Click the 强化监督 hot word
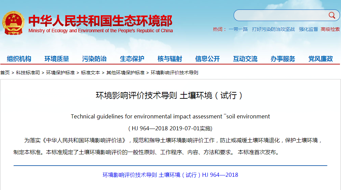Image resolution: width=341 pixels, height=190 pixels. (x=308, y=30)
